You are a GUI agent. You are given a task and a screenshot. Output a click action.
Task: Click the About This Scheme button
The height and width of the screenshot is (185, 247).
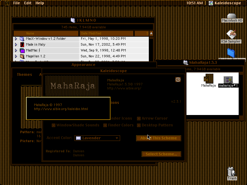158,138
